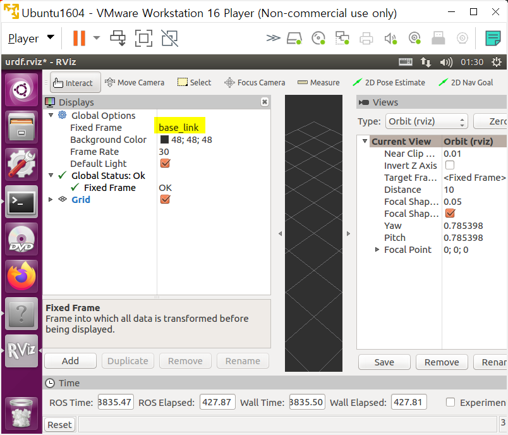Screen dimensions: 508x435
Task: Click Add to add a display
Action: coord(70,361)
